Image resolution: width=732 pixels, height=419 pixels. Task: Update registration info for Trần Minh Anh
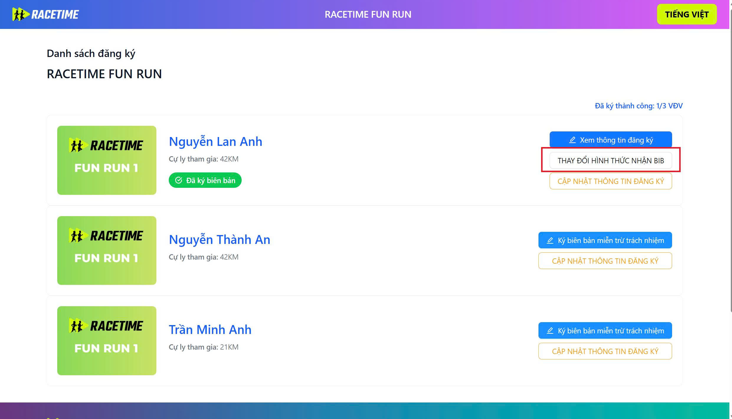(x=605, y=351)
